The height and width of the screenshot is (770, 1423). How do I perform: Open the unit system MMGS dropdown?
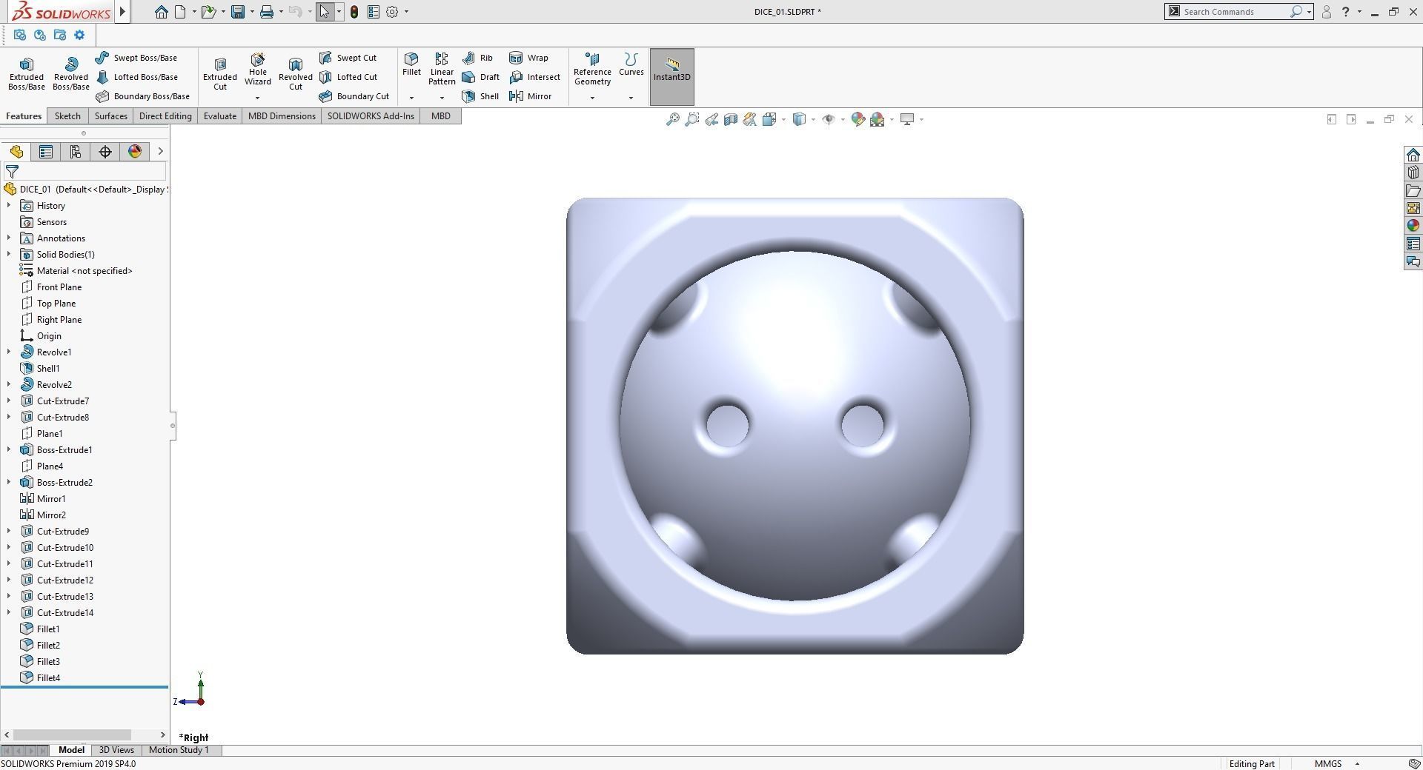coord(1358,764)
